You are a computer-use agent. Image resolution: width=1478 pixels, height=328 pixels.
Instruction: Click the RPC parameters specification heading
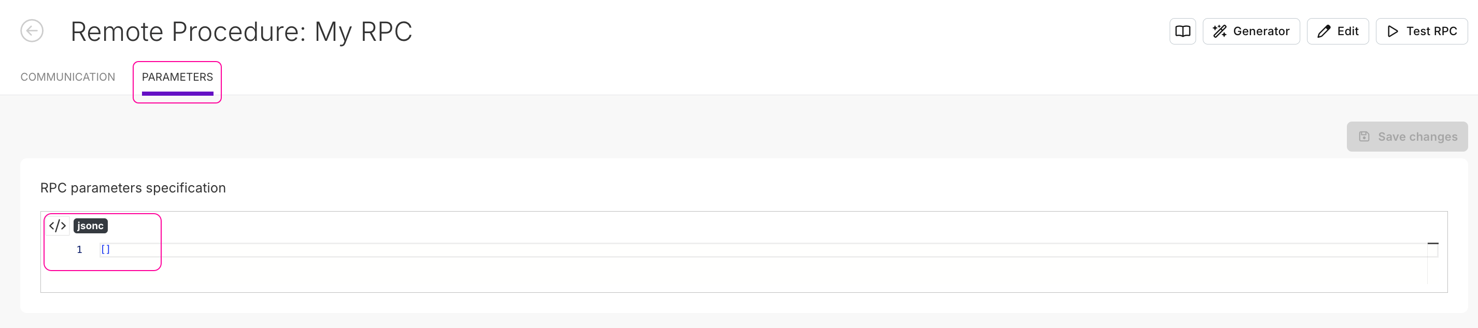coord(133,188)
